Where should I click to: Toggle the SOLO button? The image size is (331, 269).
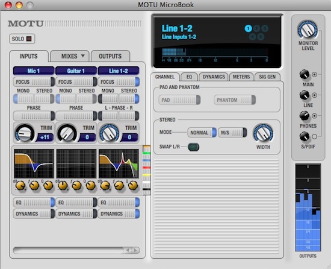22,39
